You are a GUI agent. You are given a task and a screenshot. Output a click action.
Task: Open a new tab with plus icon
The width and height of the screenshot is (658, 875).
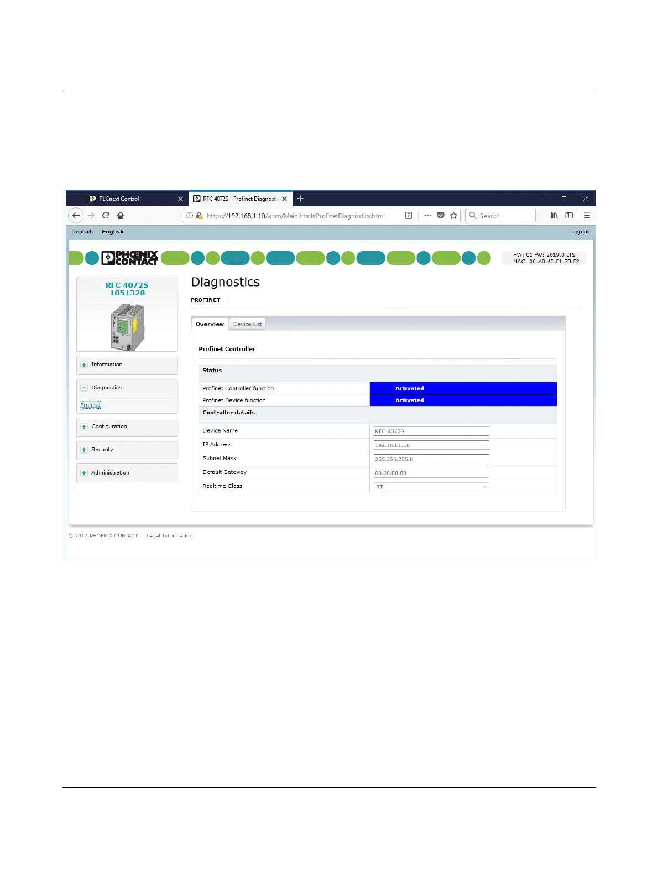[x=300, y=199]
